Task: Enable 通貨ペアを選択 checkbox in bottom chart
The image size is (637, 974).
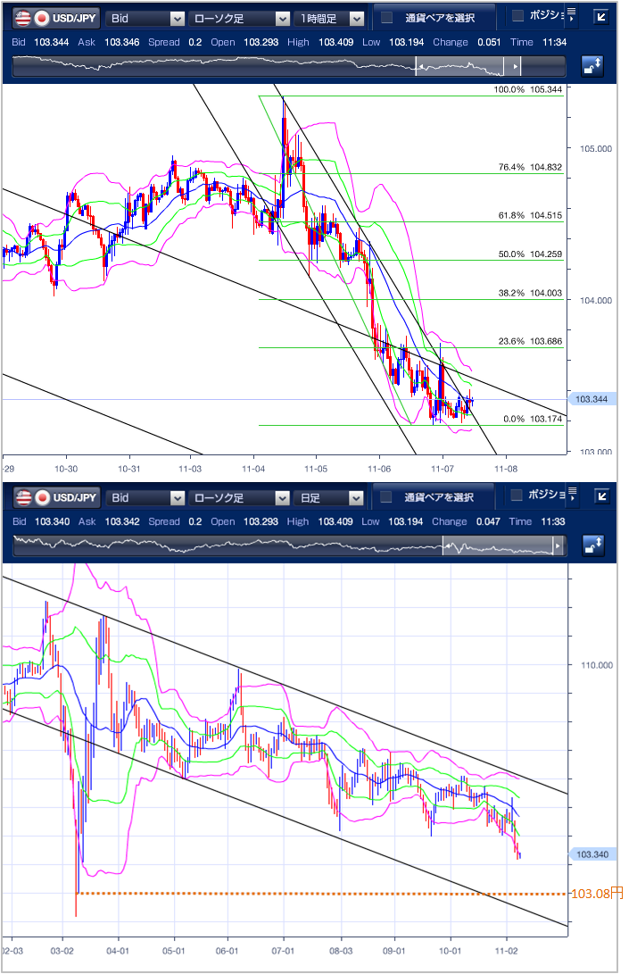Action: click(x=387, y=497)
